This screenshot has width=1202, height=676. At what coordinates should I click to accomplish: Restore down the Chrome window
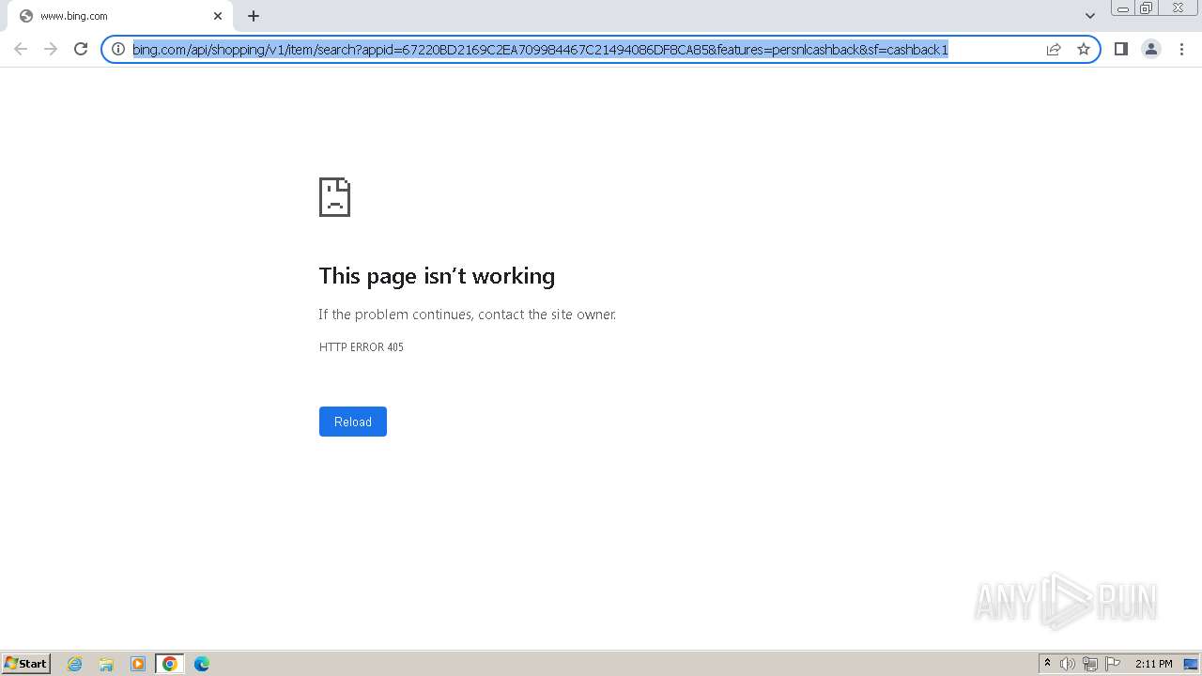[x=1147, y=8]
